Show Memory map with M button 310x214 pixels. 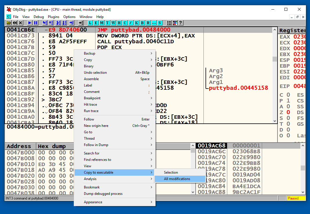(x=102, y=23)
